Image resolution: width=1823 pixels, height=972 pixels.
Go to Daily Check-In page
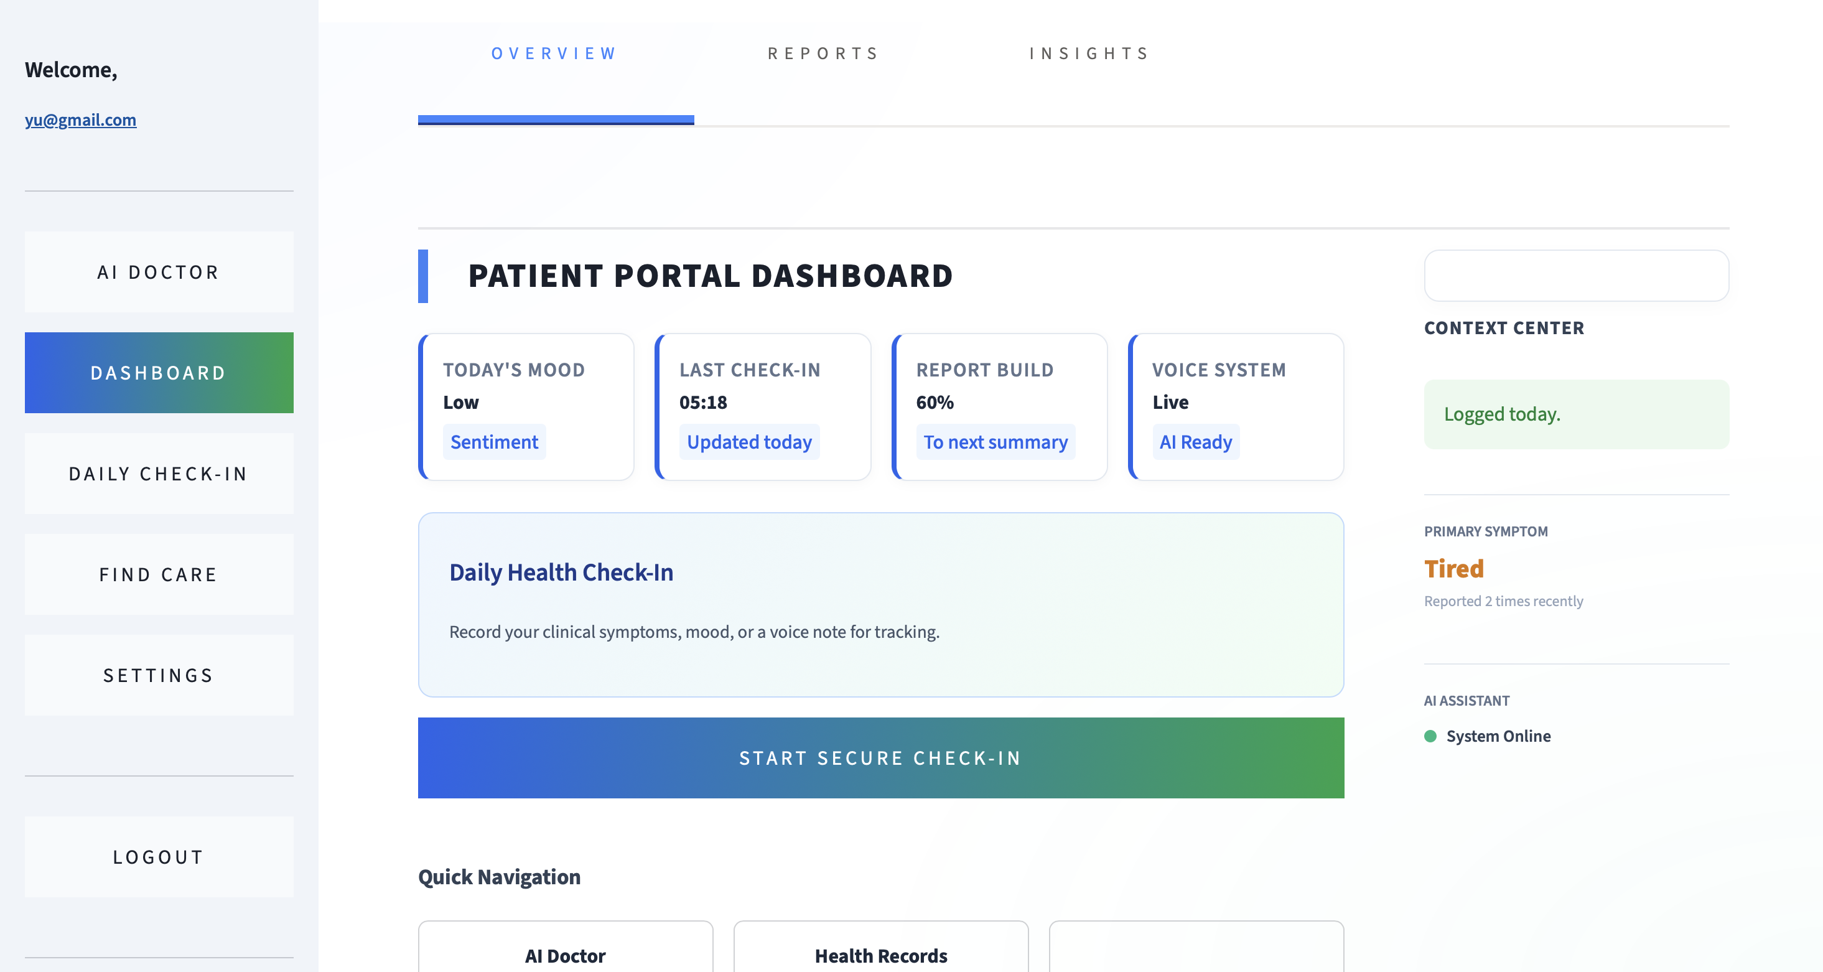[x=159, y=474]
